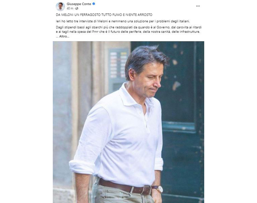The width and height of the screenshot is (257, 203).
Task: Click the 40 m post timestamp
Action: (x=70, y=8)
